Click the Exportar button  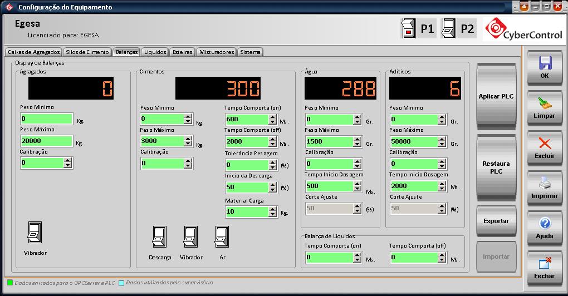click(496, 221)
